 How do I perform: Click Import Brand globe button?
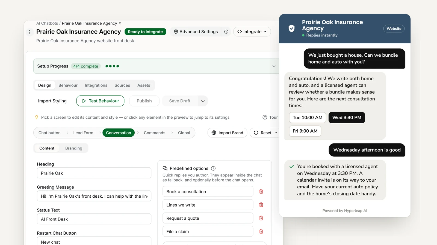coord(227,133)
